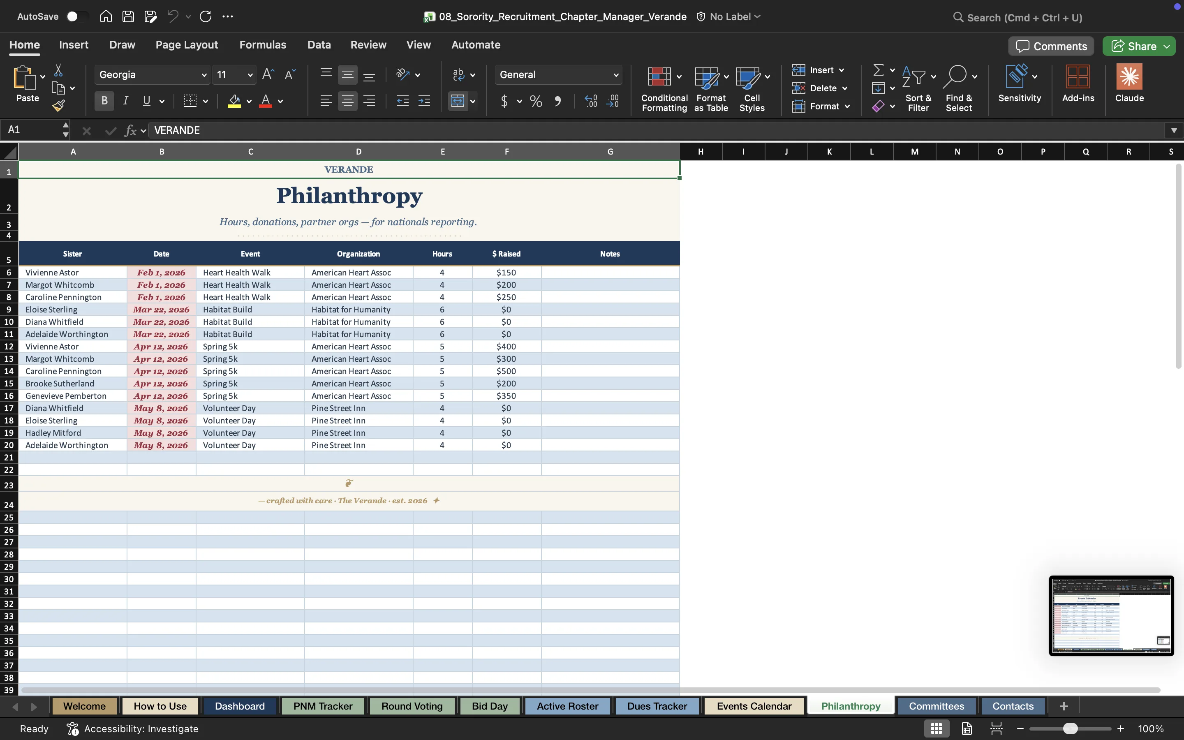Decrease font size with smaller A icon

point(290,74)
